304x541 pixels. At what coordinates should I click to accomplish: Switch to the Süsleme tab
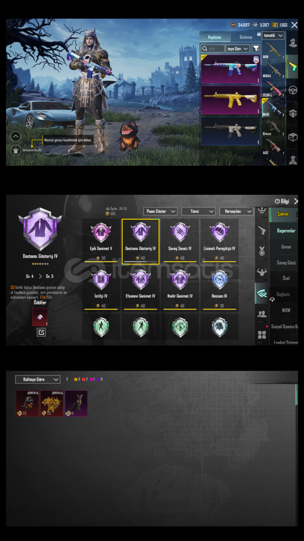246,37
